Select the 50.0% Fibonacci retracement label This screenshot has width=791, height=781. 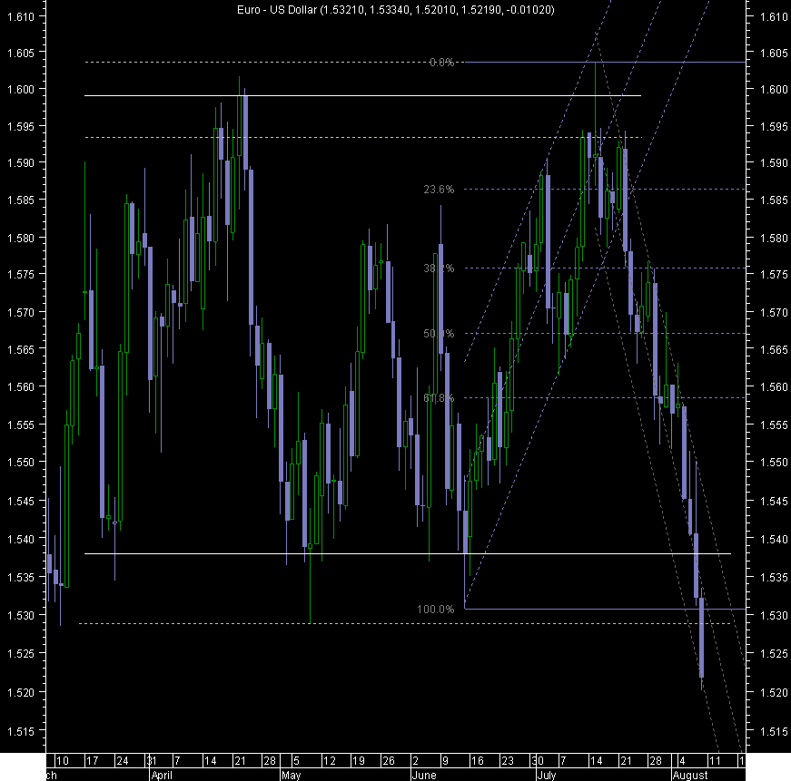439,334
